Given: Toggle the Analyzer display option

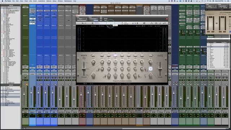Looking at the screenshot, I should [110, 26].
